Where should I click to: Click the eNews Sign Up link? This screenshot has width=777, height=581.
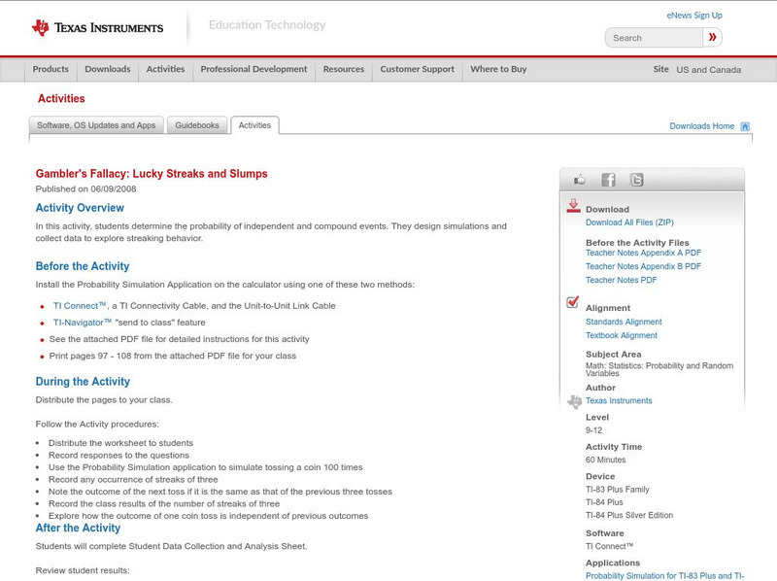pyautogui.click(x=694, y=16)
